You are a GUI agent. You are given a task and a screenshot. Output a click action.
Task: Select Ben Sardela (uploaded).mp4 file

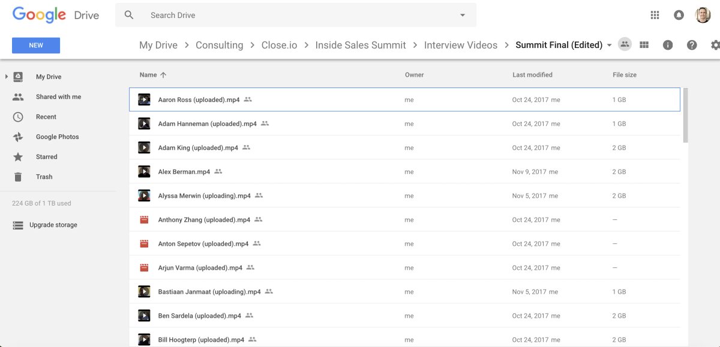coord(404,315)
